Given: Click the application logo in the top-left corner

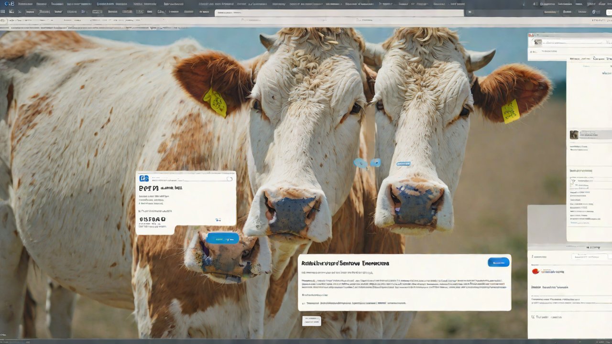Looking at the screenshot, I should click(9, 4).
